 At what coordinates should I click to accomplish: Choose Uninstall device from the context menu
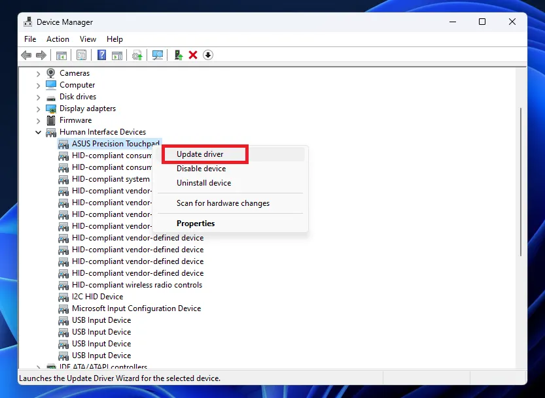232,183
